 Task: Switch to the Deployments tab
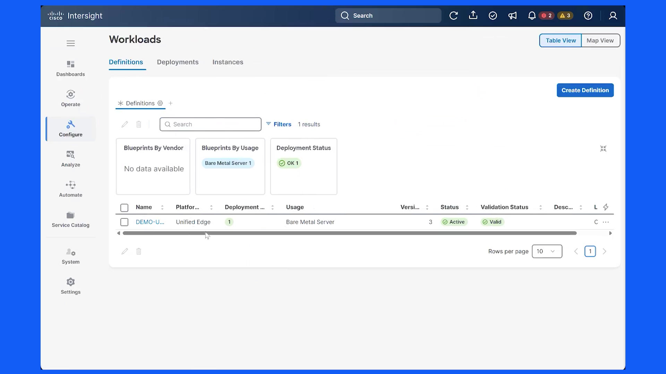pyautogui.click(x=178, y=62)
